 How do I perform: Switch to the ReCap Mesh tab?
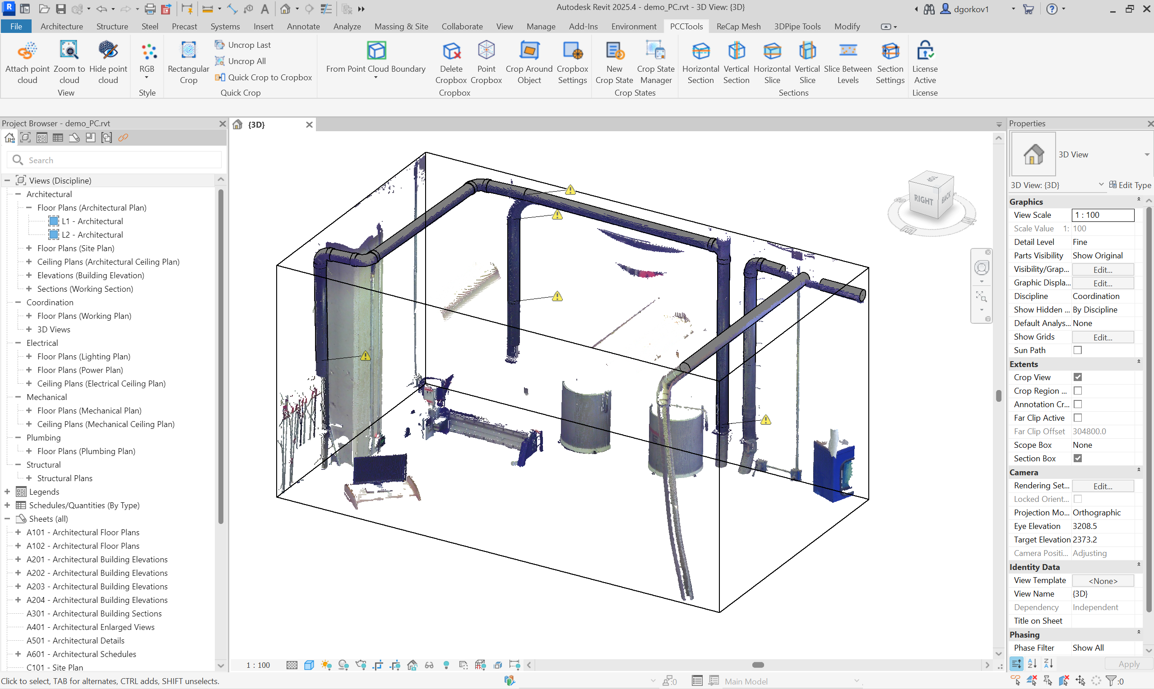[738, 27]
